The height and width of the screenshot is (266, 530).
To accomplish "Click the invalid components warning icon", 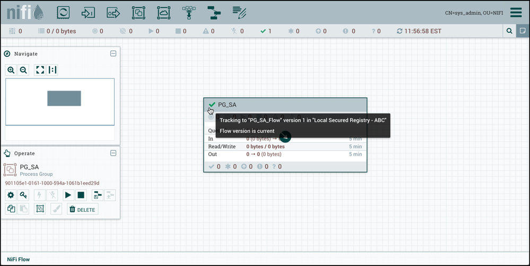I will point(205,31).
